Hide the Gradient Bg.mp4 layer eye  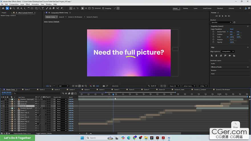(x=2, y=108)
